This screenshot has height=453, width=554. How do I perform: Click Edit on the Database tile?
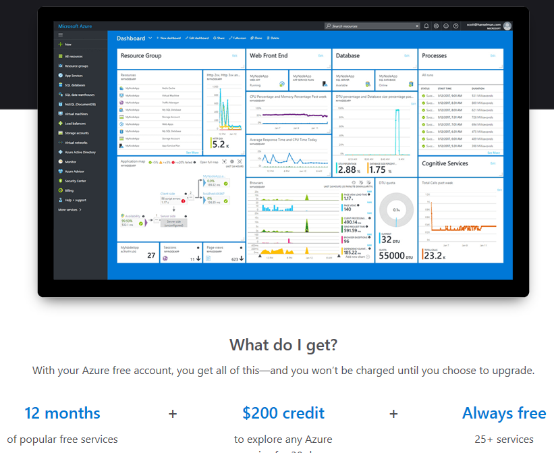407,55
